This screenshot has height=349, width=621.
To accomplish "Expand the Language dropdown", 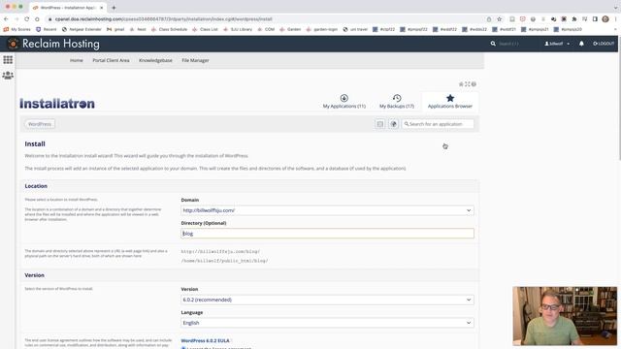I will pyautogui.click(x=327, y=323).
